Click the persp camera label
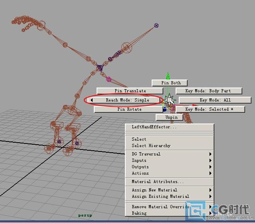The height and width of the screenshot is (223, 255). 85,215
